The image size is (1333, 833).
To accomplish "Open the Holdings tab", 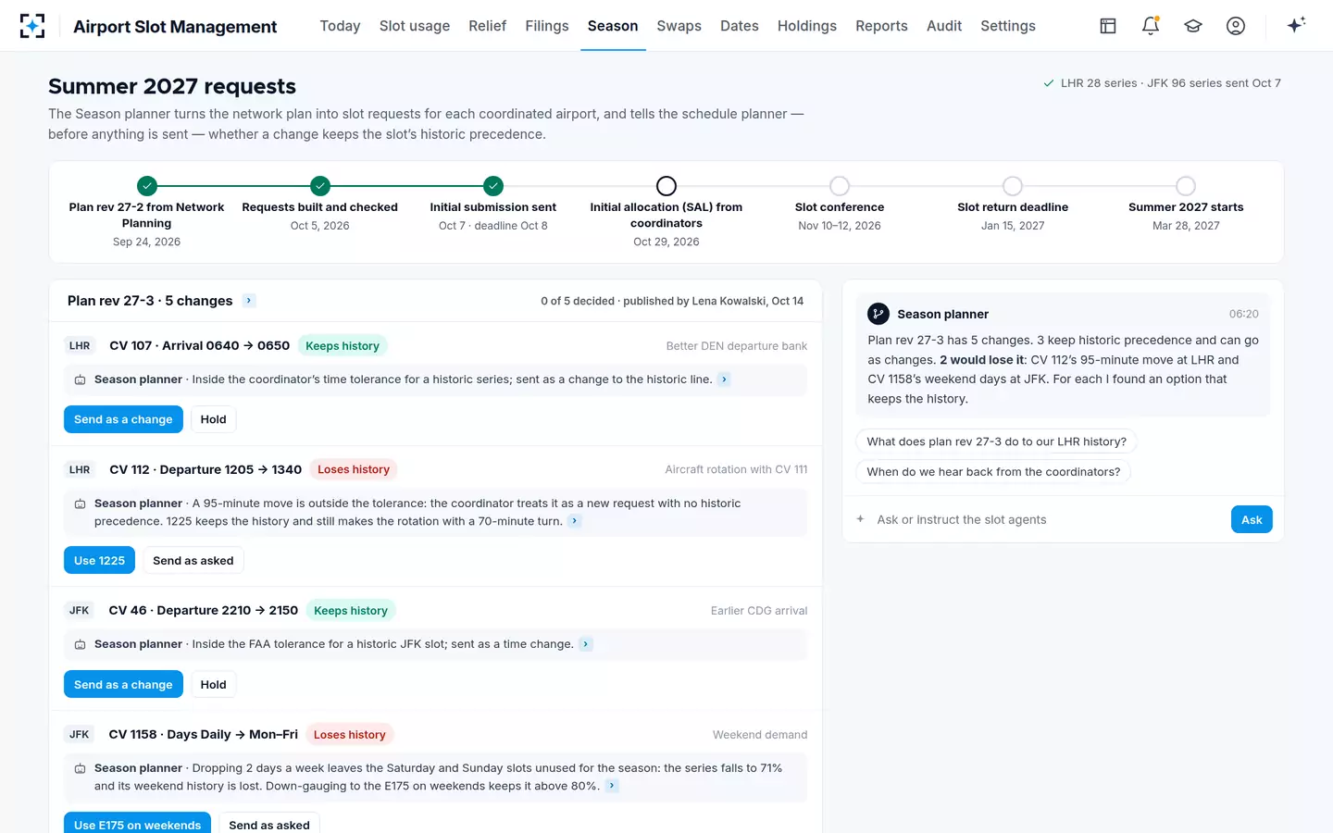I will coord(806,26).
